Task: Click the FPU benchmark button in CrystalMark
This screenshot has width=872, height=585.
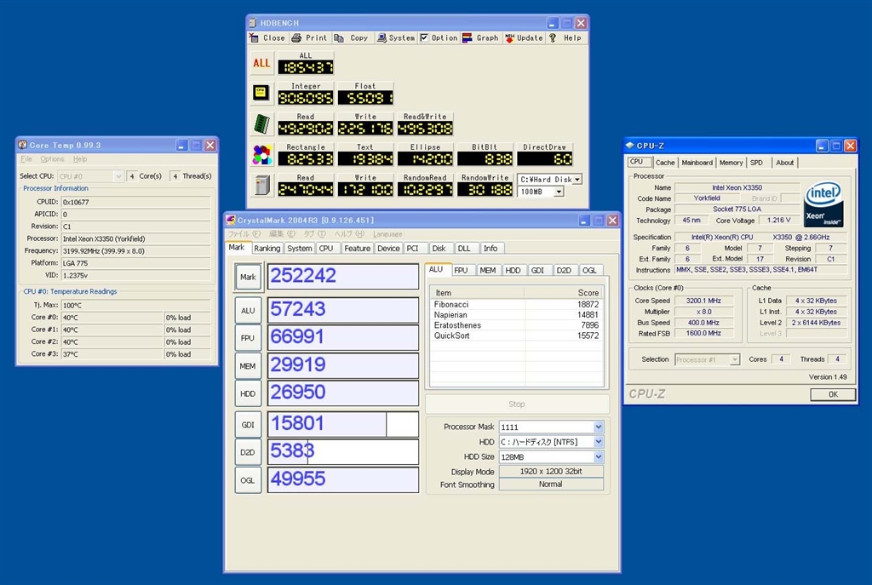Action: (248, 338)
